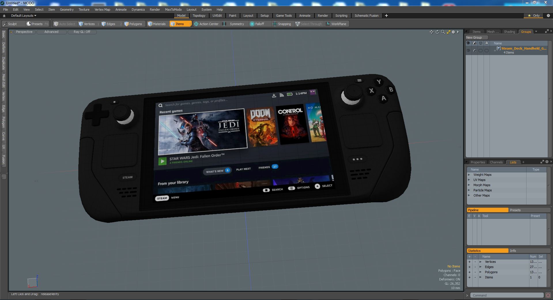The image size is (553, 300).
Task: Open the Geometry menu
Action: (x=67, y=10)
